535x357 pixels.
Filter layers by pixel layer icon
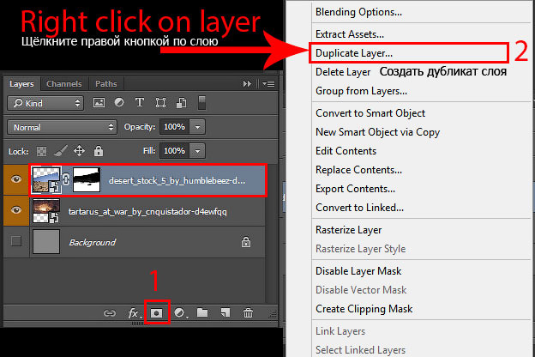coord(99,102)
